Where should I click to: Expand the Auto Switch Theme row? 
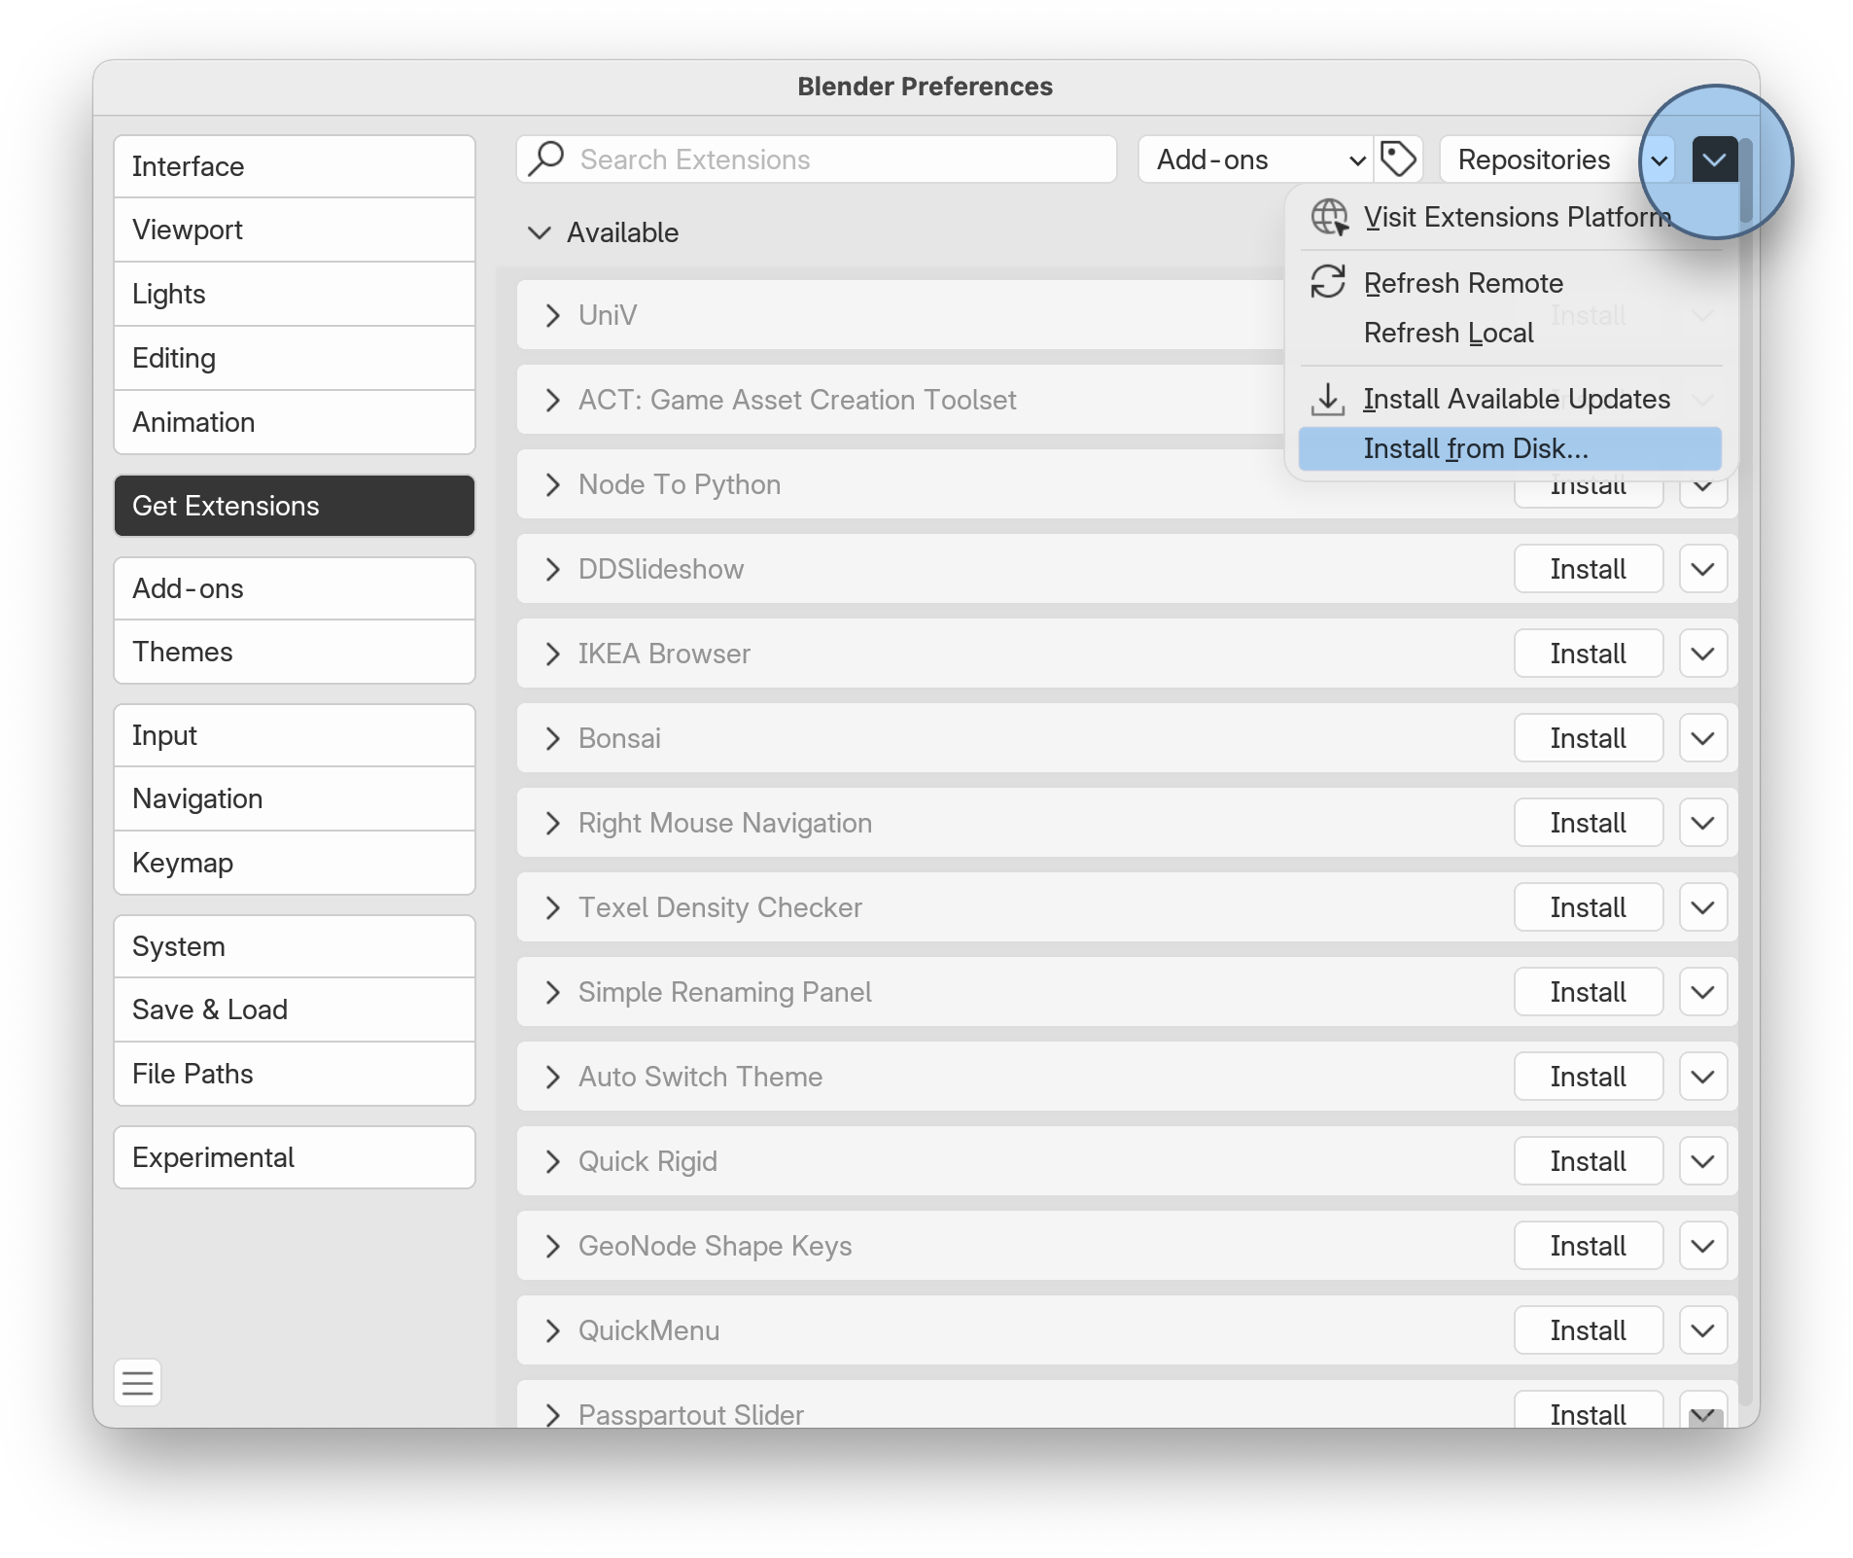pyautogui.click(x=553, y=1077)
